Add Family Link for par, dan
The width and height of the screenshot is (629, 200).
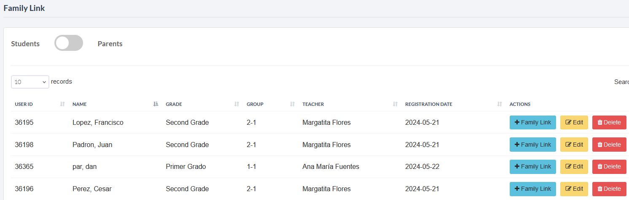[x=532, y=166]
